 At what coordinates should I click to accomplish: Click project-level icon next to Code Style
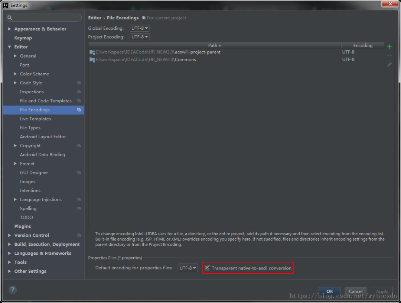pos(79,83)
